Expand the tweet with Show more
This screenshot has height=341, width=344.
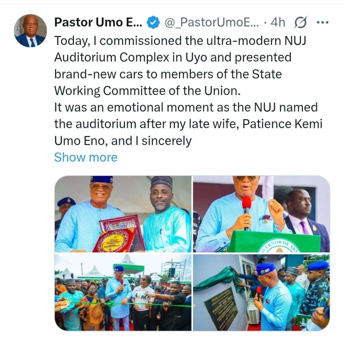pos(86,157)
